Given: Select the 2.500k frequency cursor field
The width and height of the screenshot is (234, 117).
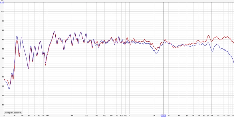Looking at the screenshot, I should [164, 116].
